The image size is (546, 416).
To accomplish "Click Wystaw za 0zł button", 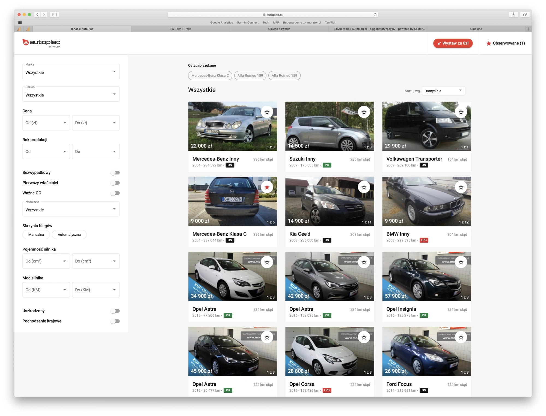I will pyautogui.click(x=453, y=43).
